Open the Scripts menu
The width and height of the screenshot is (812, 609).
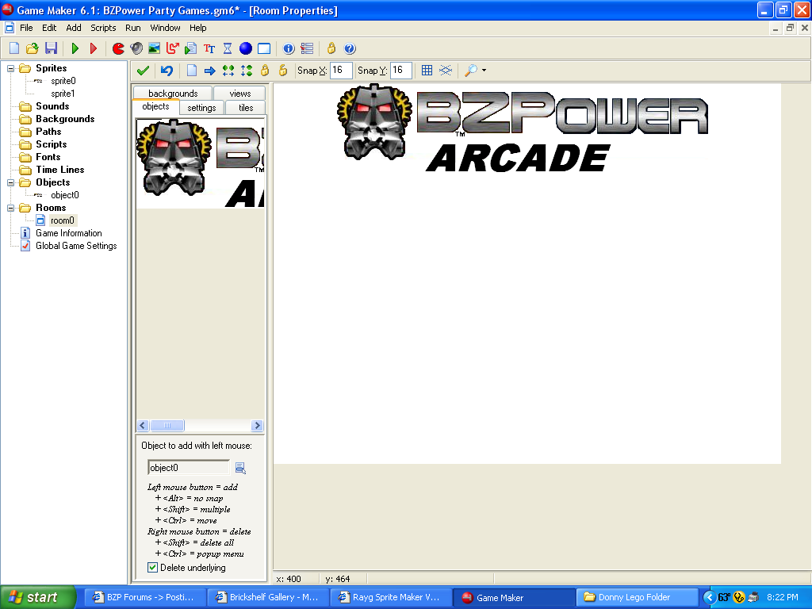(103, 28)
